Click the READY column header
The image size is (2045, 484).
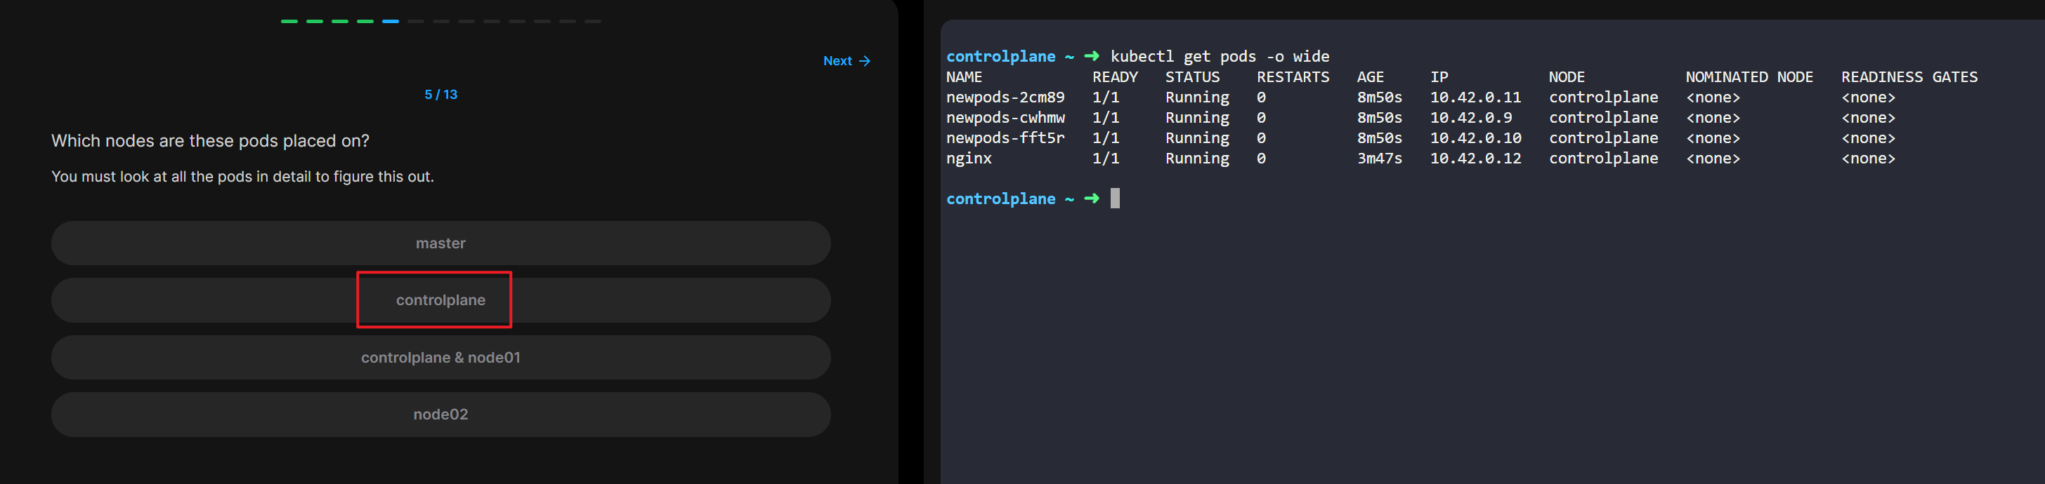[1115, 77]
